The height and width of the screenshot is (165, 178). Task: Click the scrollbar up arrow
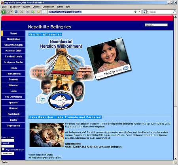[x=176, y=17]
